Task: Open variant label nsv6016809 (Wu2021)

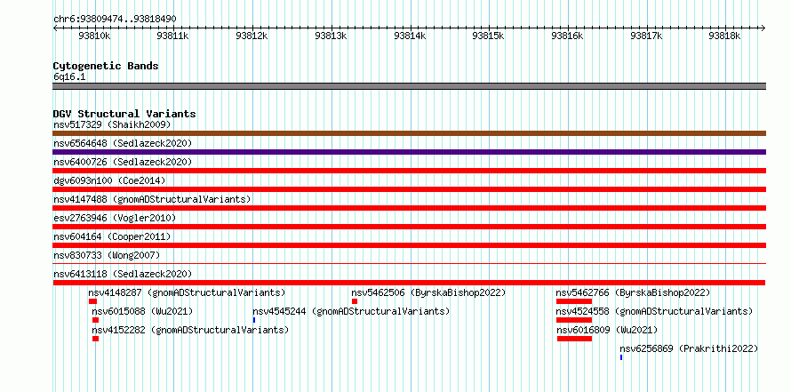Action: coord(607,330)
